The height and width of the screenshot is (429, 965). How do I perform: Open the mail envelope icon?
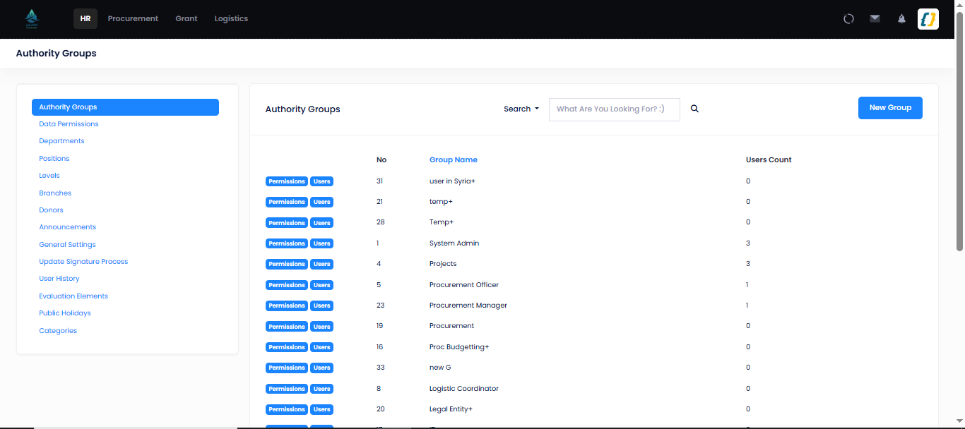tap(875, 19)
